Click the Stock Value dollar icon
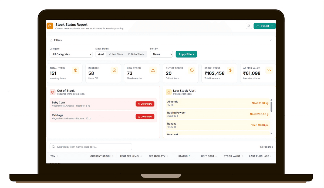Viewport: 324px width, 188px height. tap(230, 70)
